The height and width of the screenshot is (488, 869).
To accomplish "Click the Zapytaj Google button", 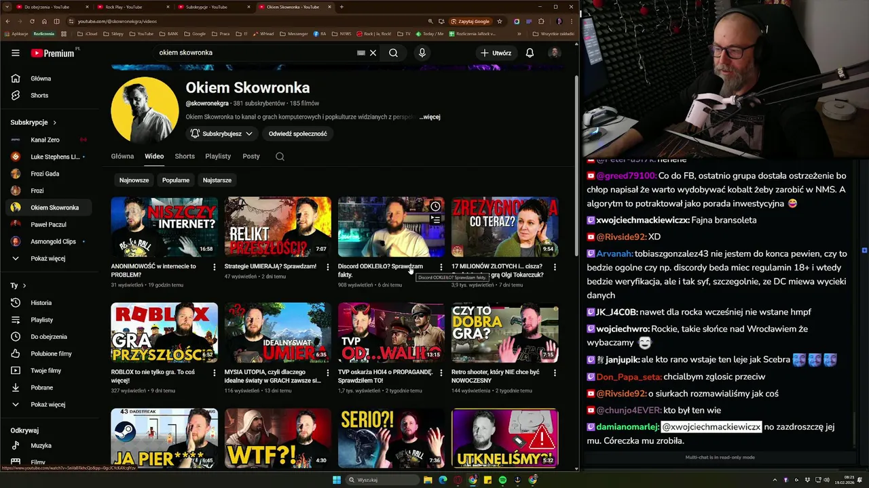I will 471,21.
